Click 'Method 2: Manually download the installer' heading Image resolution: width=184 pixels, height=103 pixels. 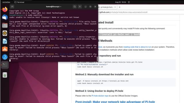104,74
